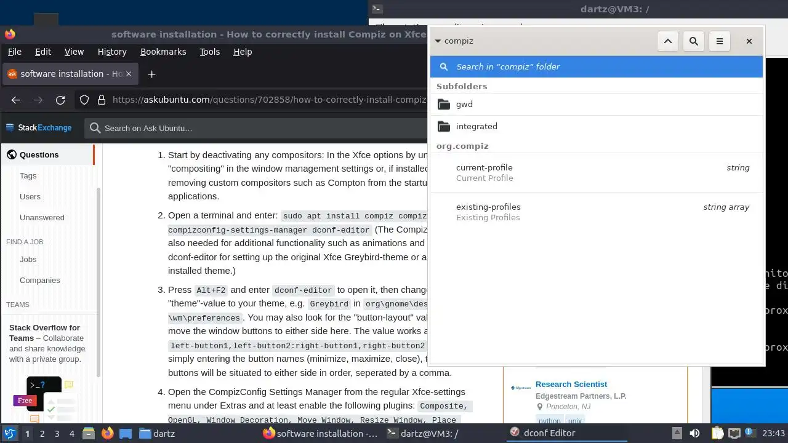Close the software installation browser tab
Viewport: 788px width, 443px height.
(129, 74)
